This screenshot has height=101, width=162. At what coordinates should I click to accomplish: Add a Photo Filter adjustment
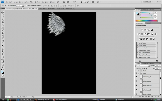[152, 34]
